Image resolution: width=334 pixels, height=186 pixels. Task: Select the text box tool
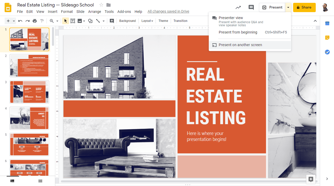[73, 21]
